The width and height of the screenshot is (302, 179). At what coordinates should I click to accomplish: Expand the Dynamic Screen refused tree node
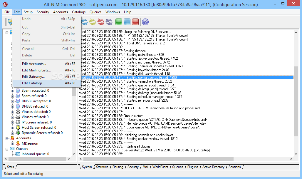(13, 133)
